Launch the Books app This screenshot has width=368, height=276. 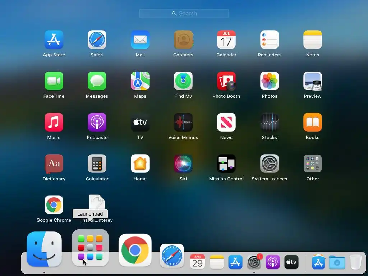pyautogui.click(x=313, y=122)
